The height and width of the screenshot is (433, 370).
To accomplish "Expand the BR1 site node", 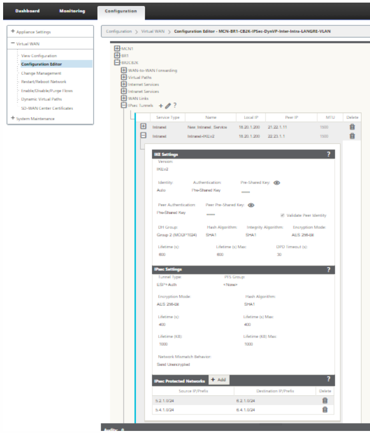I will [x=117, y=55].
